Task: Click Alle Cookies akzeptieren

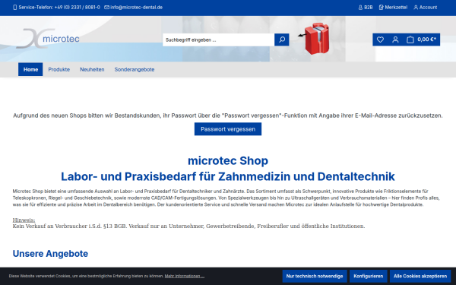Action: [420, 276]
